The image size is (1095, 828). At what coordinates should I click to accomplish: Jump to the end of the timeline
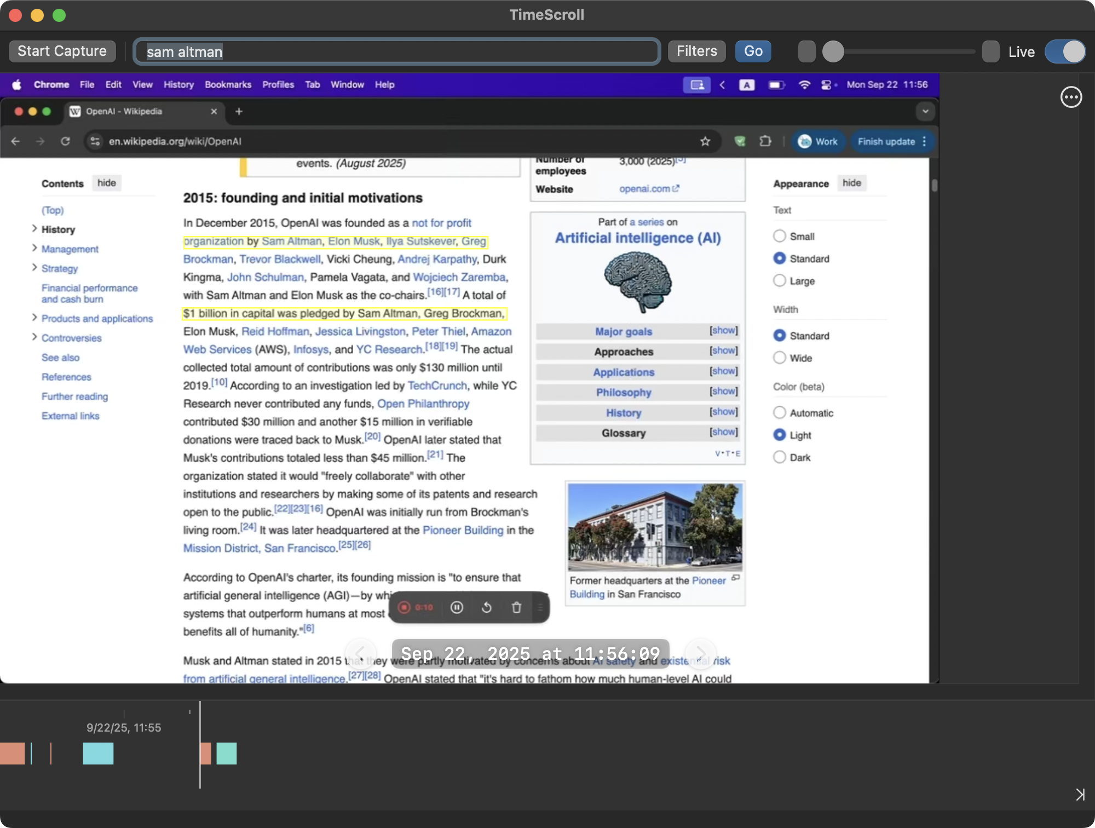tap(1080, 794)
